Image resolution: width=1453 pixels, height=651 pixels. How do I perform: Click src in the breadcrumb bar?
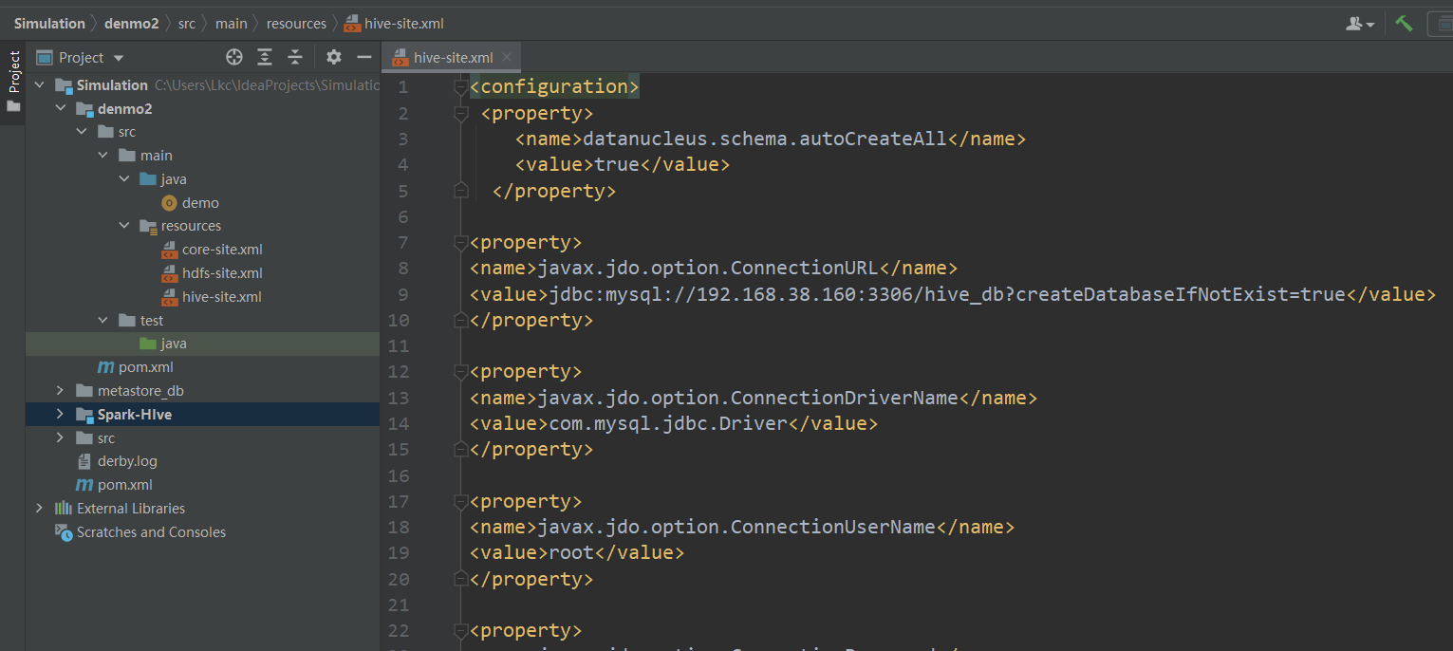(x=187, y=23)
